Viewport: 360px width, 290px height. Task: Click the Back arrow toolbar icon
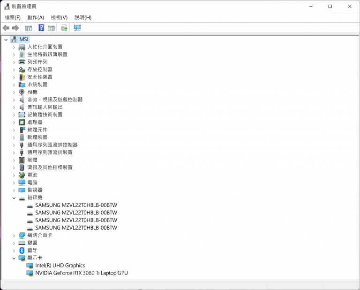[x=6, y=28]
